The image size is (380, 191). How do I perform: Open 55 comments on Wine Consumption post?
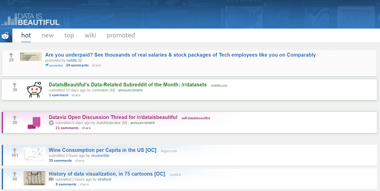[x=60, y=161]
